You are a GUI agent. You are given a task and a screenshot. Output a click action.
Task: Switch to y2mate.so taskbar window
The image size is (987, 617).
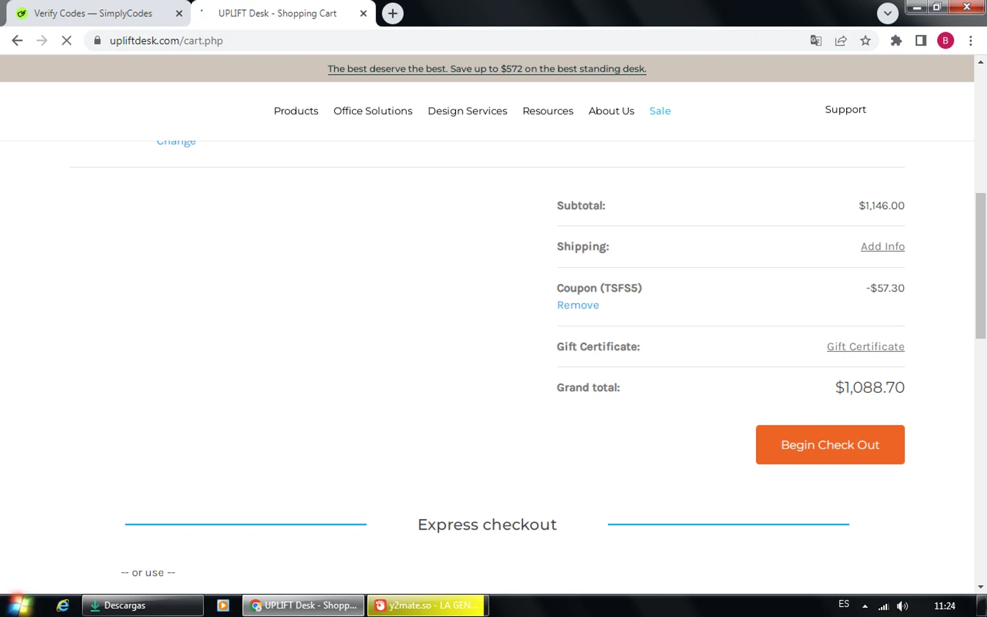point(428,606)
